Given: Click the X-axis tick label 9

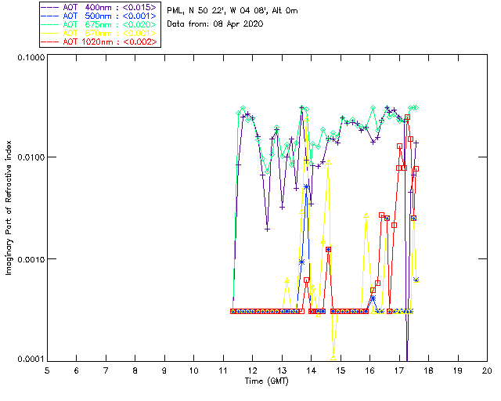Looking at the screenshot, I should [164, 370].
